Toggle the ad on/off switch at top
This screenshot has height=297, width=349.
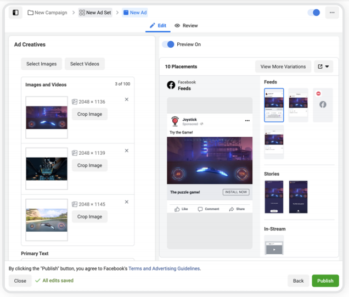tap(314, 13)
